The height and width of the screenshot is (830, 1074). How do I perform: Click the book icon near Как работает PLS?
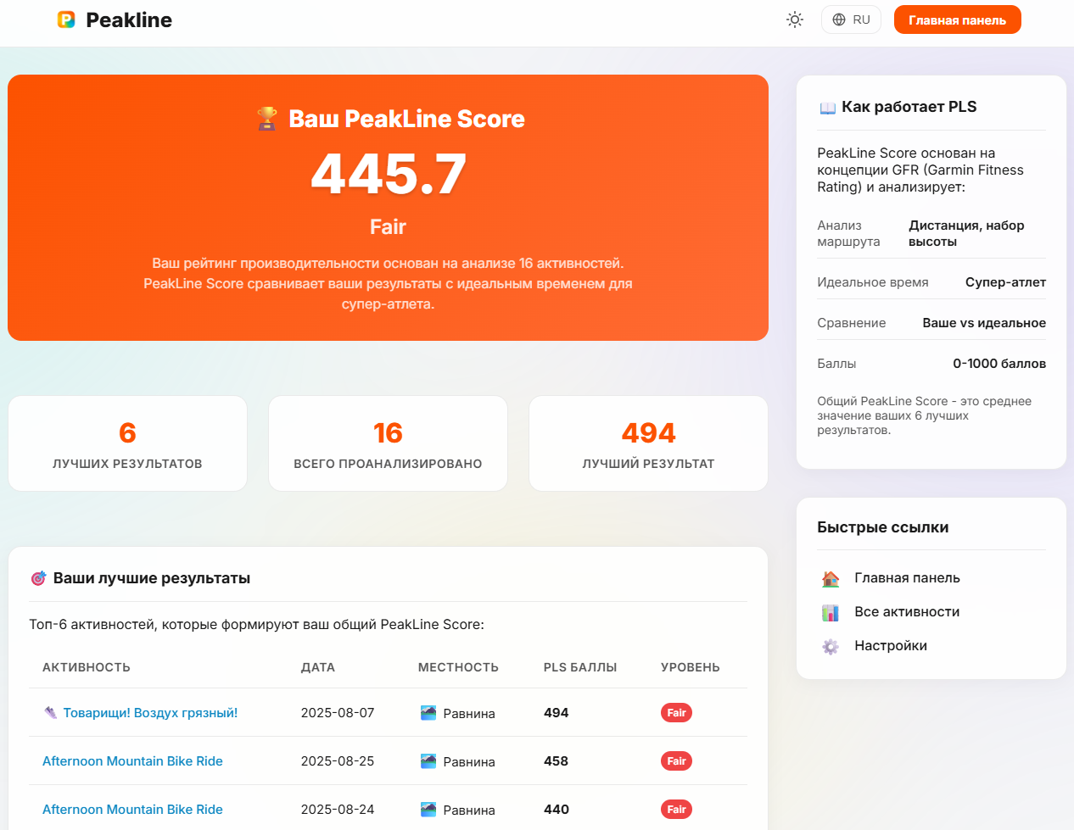[827, 108]
